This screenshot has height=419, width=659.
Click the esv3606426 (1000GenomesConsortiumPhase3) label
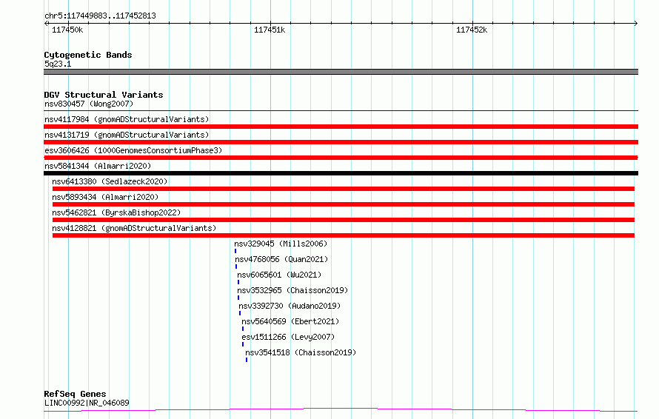coord(133,150)
